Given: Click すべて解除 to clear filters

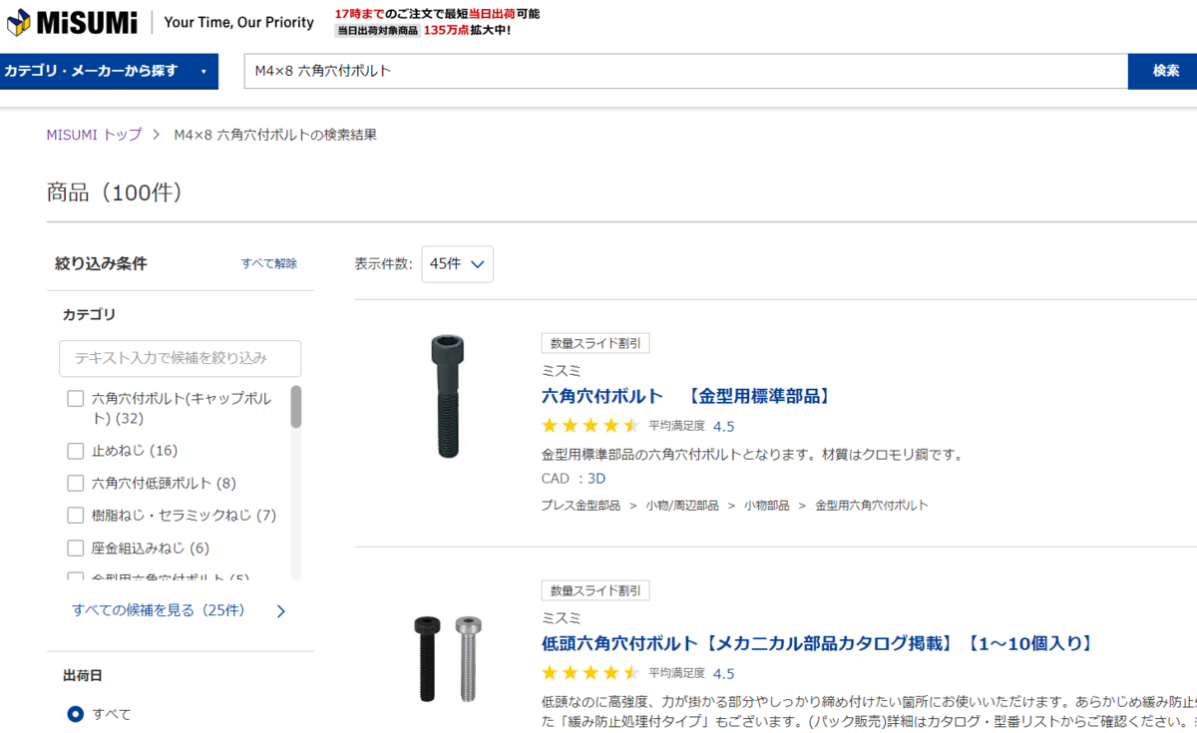Looking at the screenshot, I should coord(269,263).
